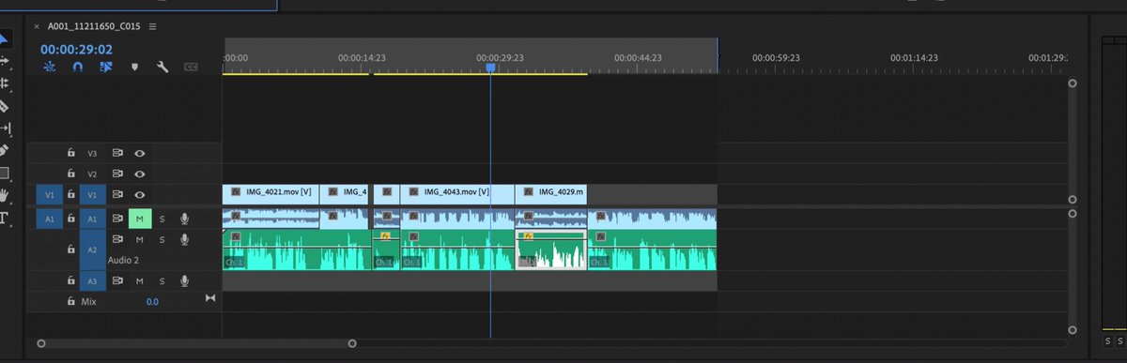This screenshot has height=363, width=1127.
Task: Click the 00:00:29:02 playhead timecode
Action: [76, 49]
